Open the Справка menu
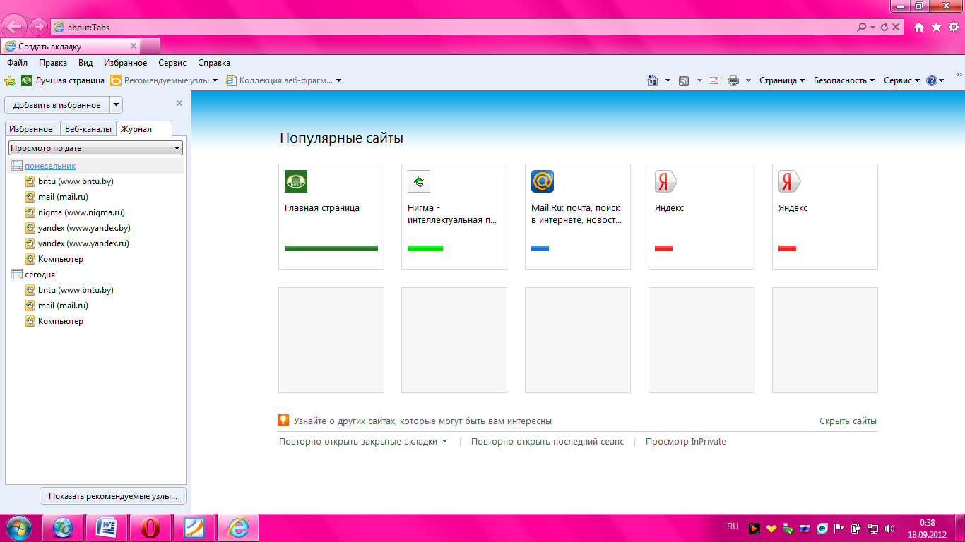 click(x=214, y=63)
